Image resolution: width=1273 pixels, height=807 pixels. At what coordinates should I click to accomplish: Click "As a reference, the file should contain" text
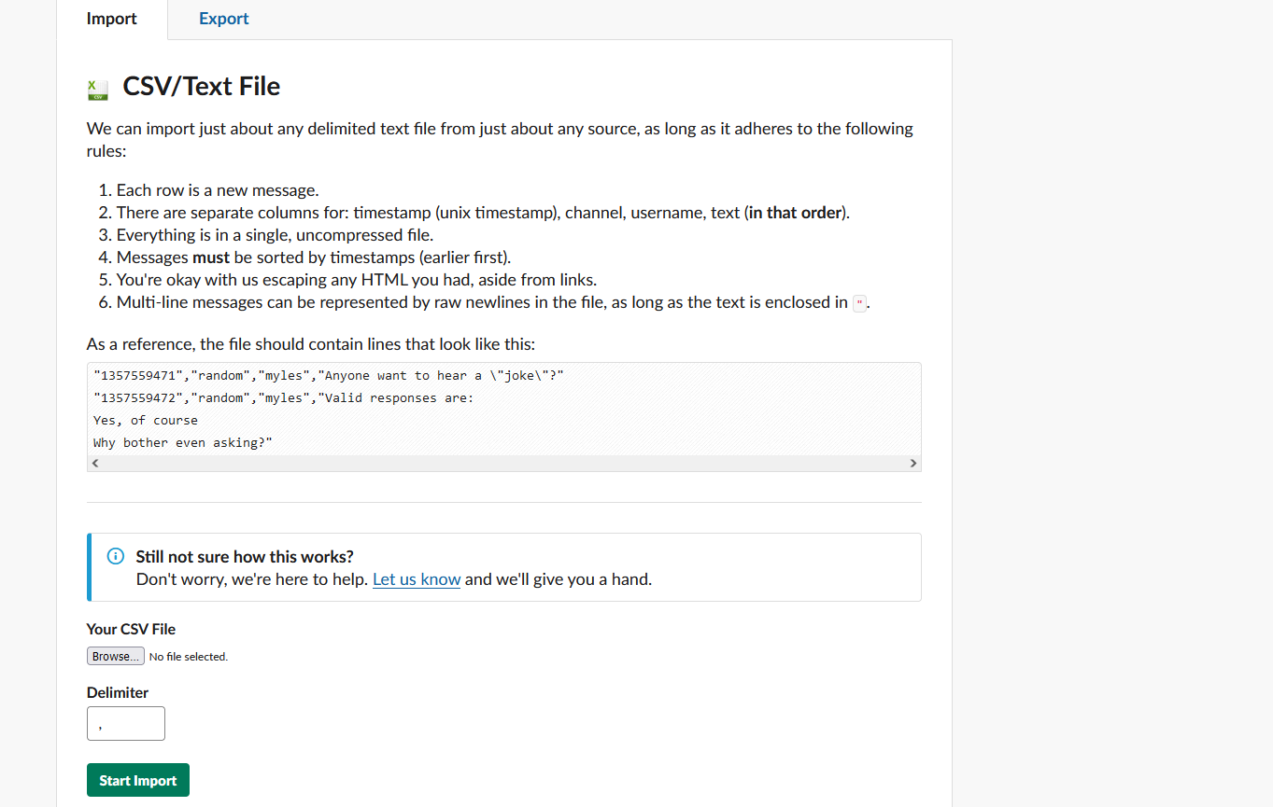coord(311,344)
